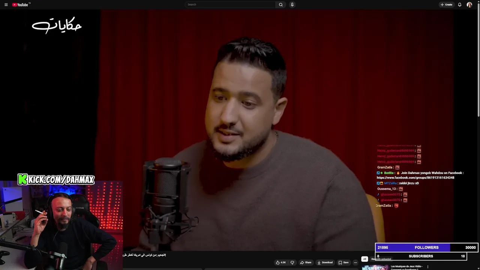Screen dimensions: 480x270
Task: Select the All filter chip
Action: (364, 259)
